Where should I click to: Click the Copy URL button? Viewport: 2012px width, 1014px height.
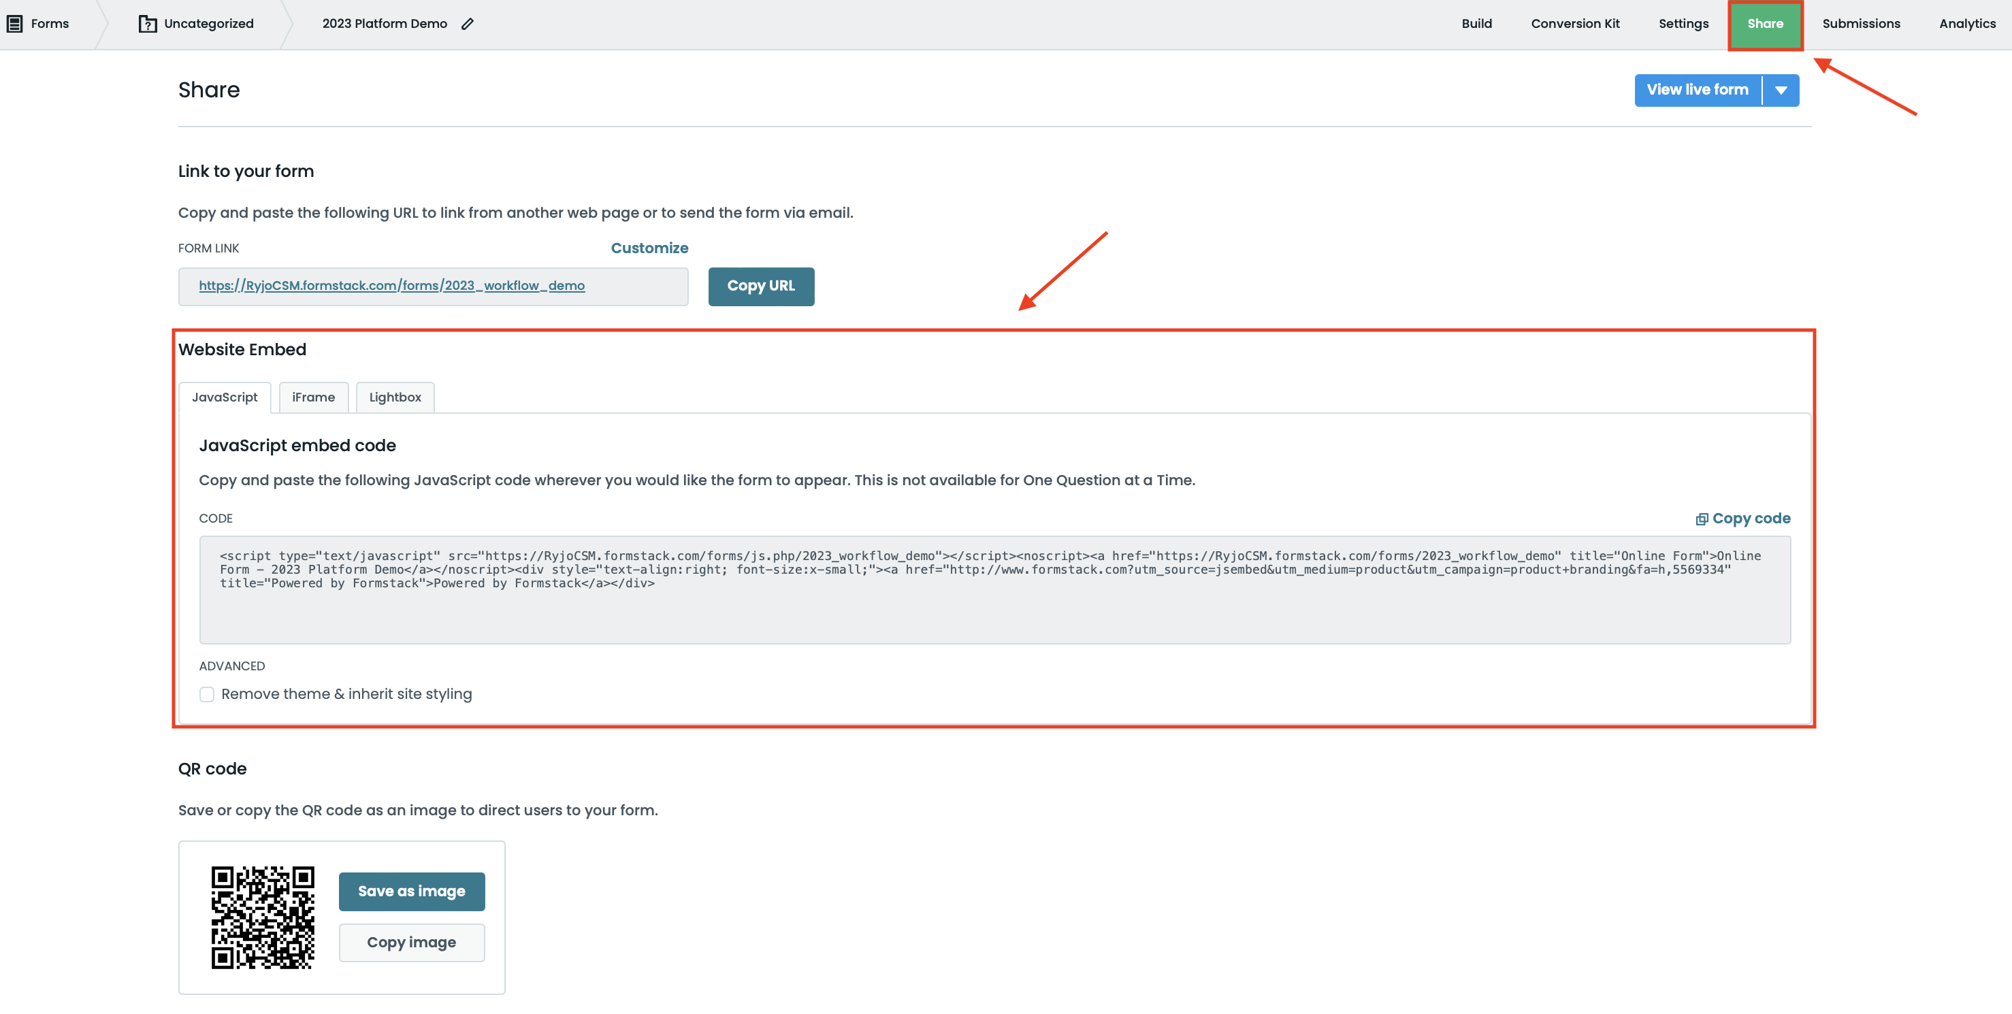click(761, 286)
